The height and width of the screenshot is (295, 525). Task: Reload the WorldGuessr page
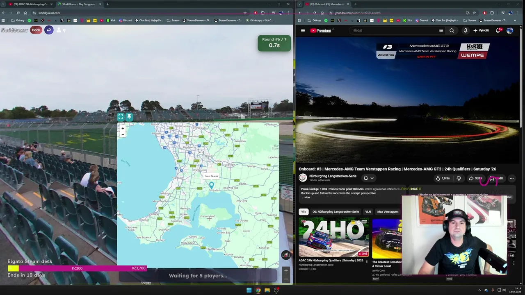pyautogui.click(x=18, y=13)
